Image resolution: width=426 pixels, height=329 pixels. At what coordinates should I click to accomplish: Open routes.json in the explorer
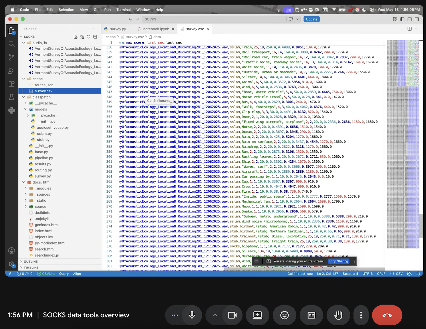pyautogui.click(x=44, y=85)
